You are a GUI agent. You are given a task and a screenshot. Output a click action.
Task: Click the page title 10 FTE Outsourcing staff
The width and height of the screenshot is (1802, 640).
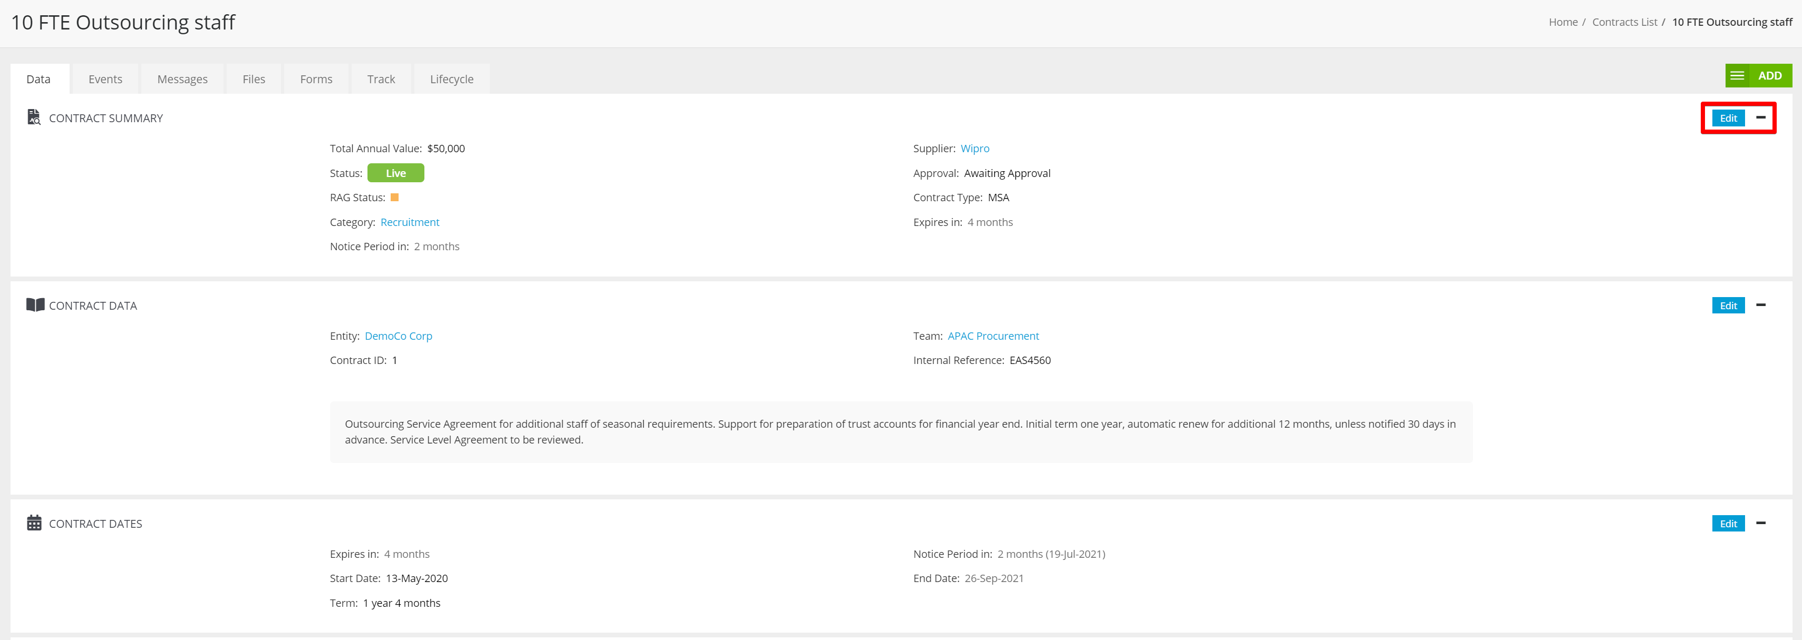(x=123, y=22)
